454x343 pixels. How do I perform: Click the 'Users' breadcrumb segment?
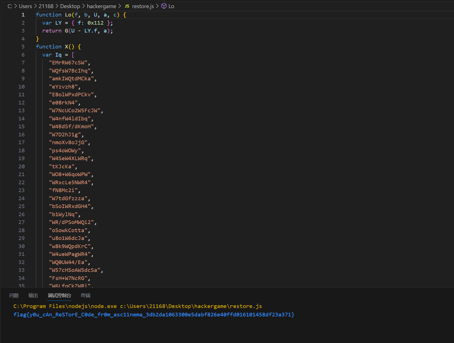click(x=25, y=6)
